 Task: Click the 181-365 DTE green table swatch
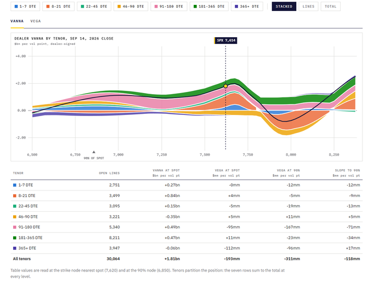[x=14, y=238]
